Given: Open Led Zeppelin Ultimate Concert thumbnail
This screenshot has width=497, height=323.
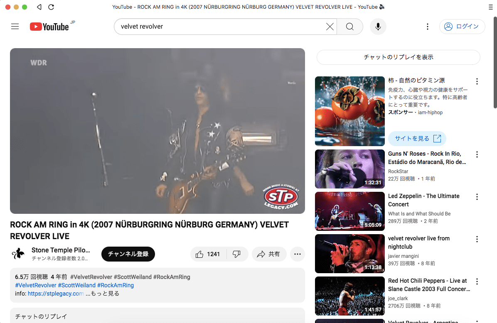Looking at the screenshot, I should [x=349, y=211].
